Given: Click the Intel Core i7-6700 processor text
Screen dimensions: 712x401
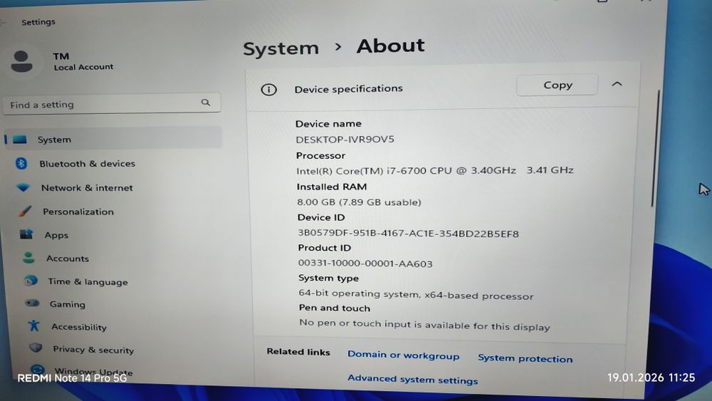Looking at the screenshot, I should click(x=434, y=171).
